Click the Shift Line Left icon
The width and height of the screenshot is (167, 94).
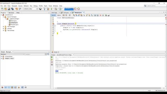(95, 15)
